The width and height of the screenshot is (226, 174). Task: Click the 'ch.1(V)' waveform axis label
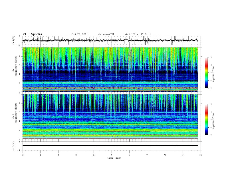point(14,40)
